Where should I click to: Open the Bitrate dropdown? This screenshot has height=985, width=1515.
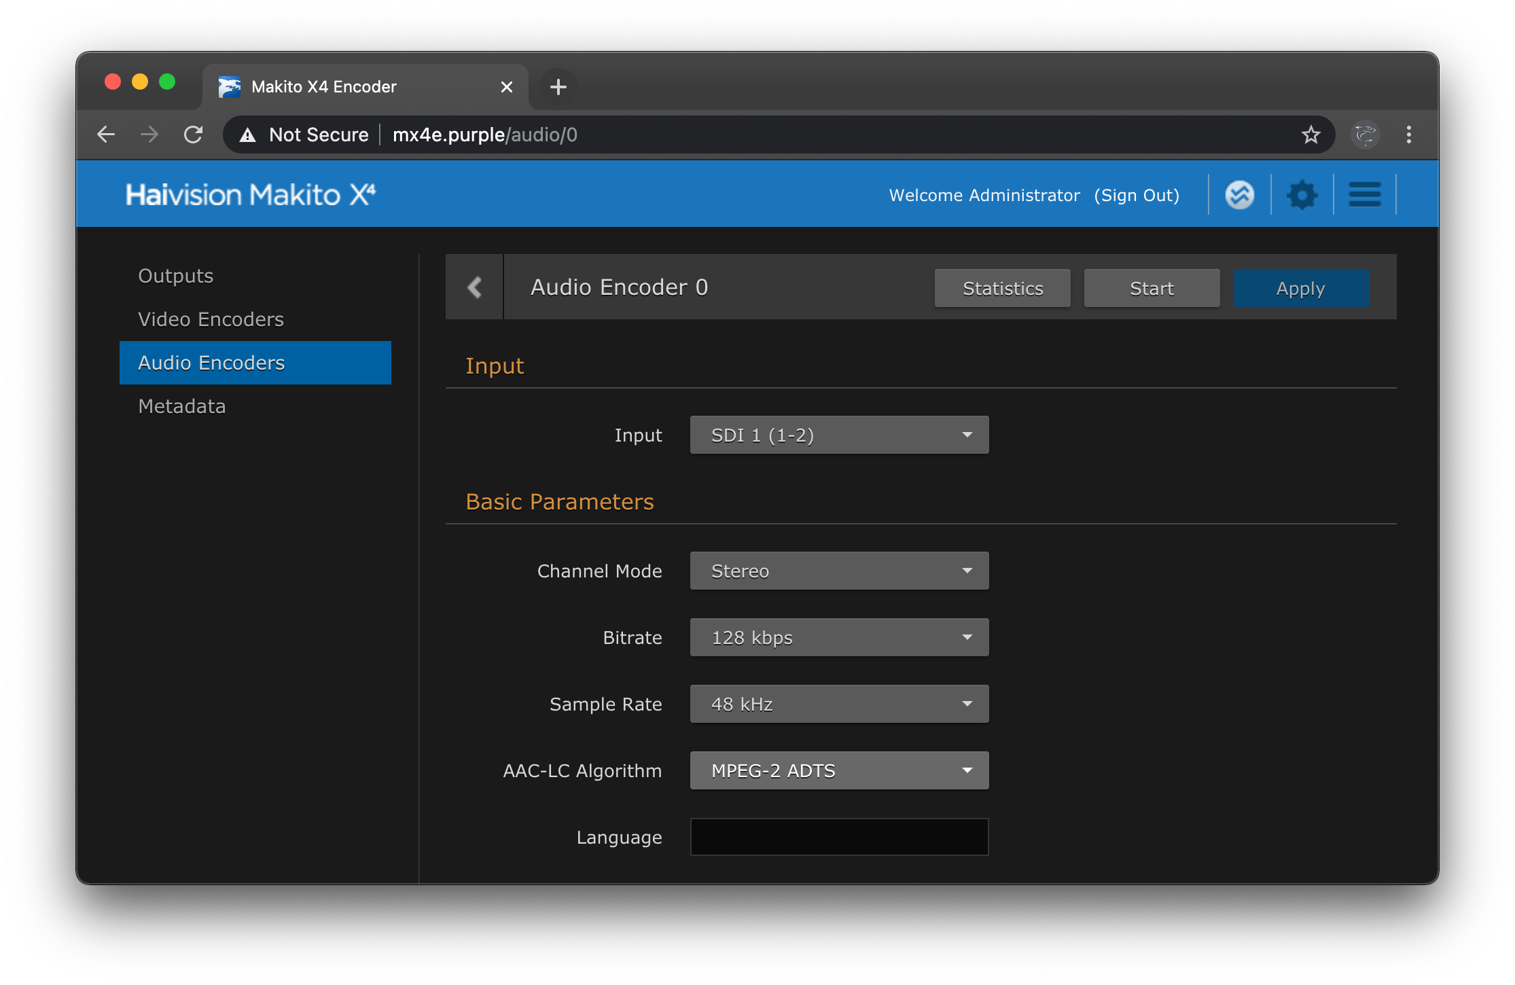click(x=839, y=637)
